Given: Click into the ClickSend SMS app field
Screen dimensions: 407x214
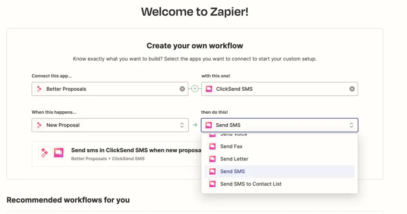Looking at the screenshot, I should coord(280,89).
